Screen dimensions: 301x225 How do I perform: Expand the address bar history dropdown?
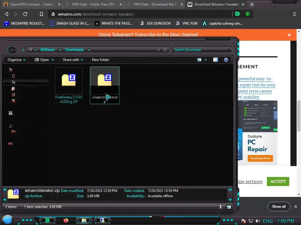[x=158, y=50]
